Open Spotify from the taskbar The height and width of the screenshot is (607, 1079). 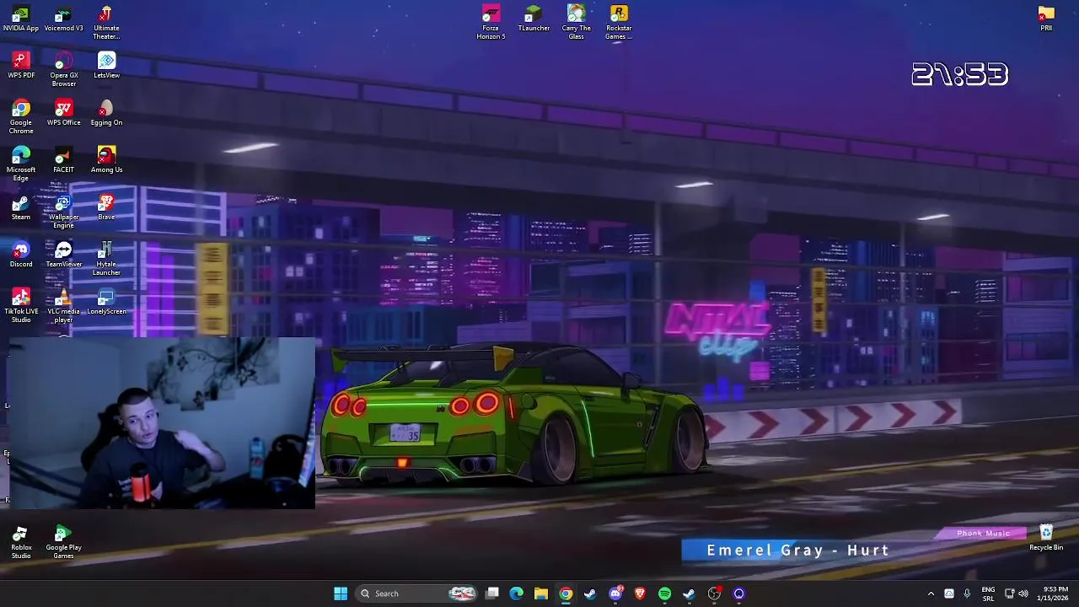[x=664, y=594]
